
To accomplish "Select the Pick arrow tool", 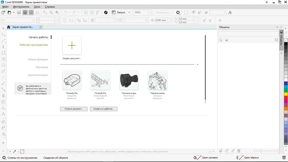I will pos(3,29).
